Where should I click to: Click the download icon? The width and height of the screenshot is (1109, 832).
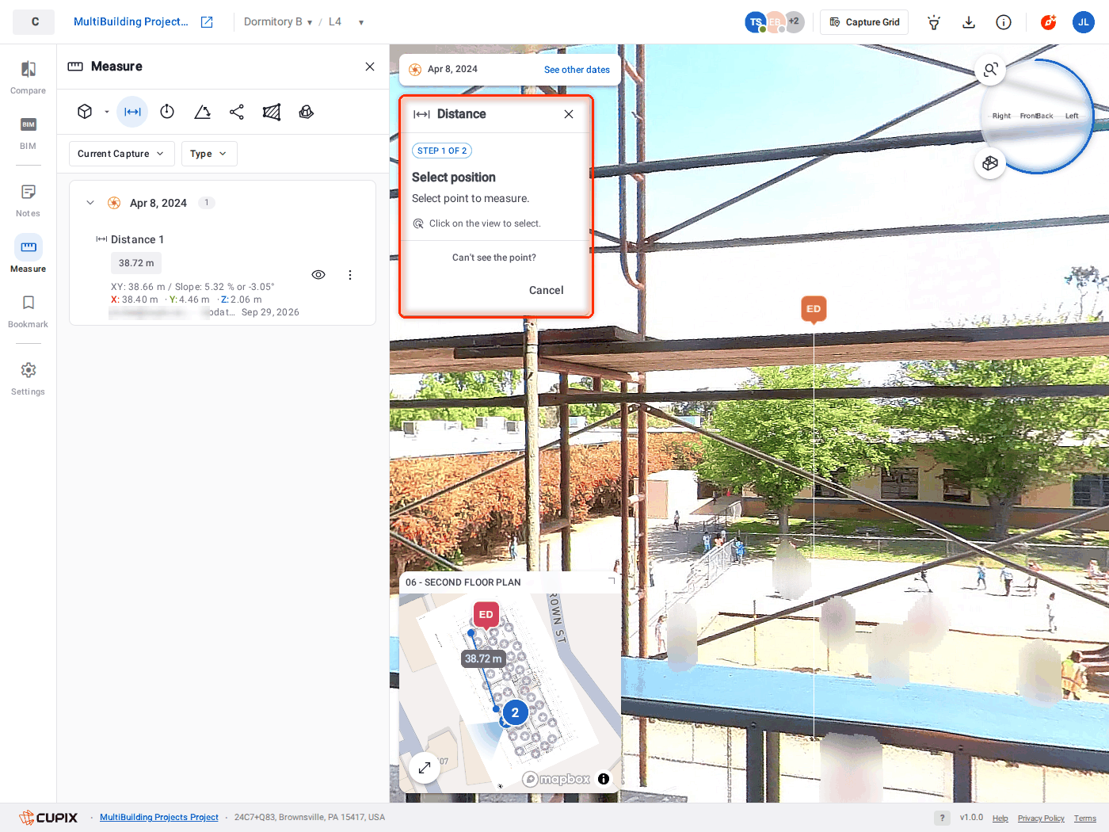pos(969,22)
